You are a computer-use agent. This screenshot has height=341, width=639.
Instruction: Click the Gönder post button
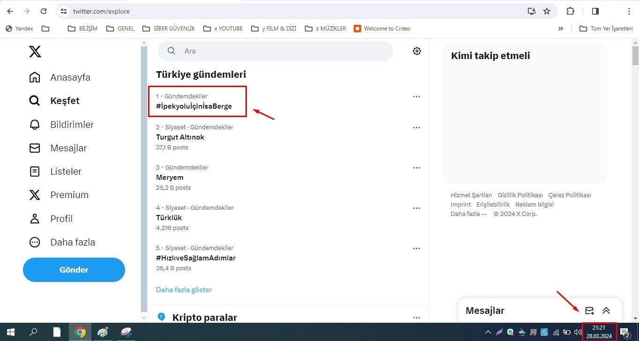[x=74, y=270]
